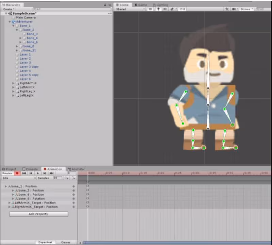Toggle scene lighting lightbulb icon
This screenshot has height=245, width=272.
click(x=158, y=9)
